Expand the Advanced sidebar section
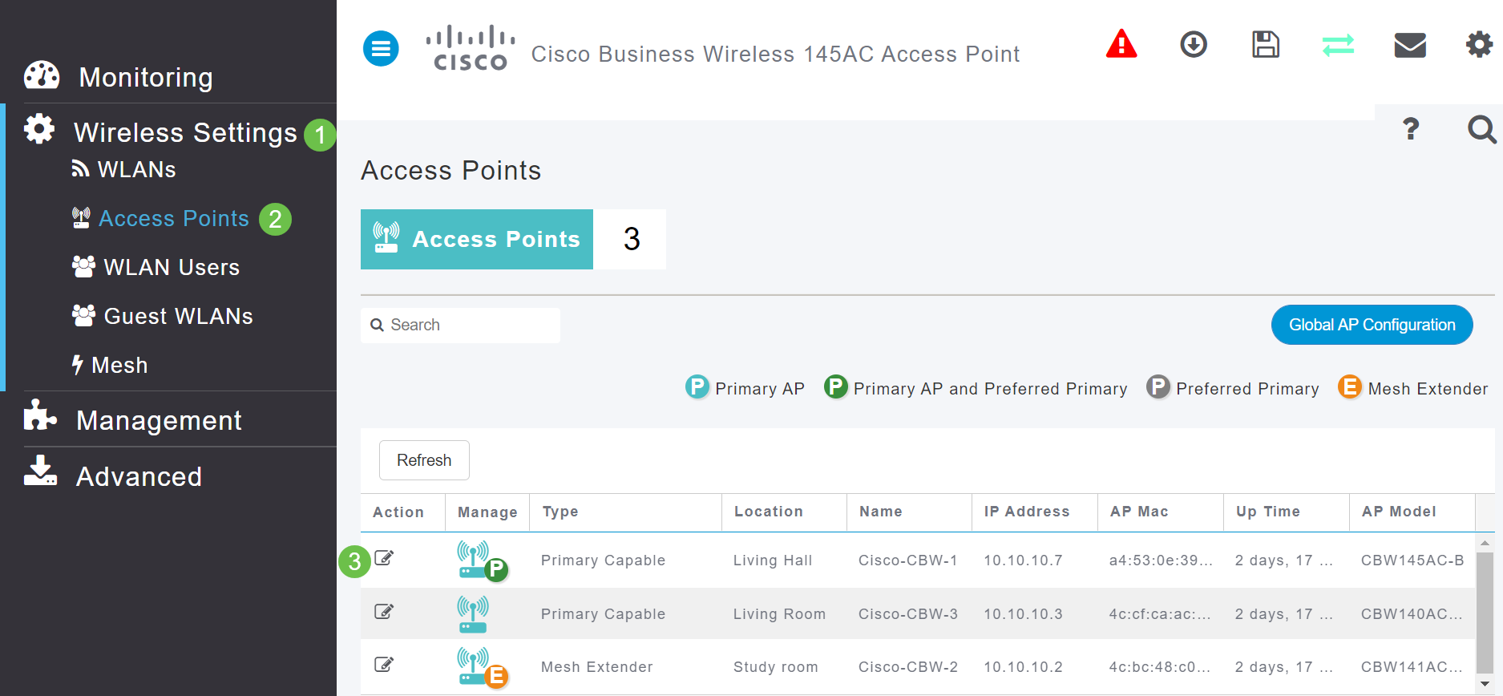The image size is (1503, 696). pyautogui.click(x=138, y=475)
